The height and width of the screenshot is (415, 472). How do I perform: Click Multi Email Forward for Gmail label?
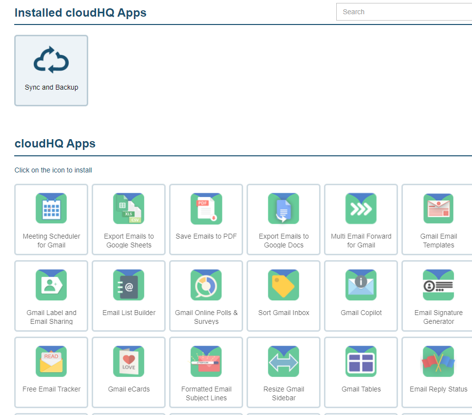[361, 241]
